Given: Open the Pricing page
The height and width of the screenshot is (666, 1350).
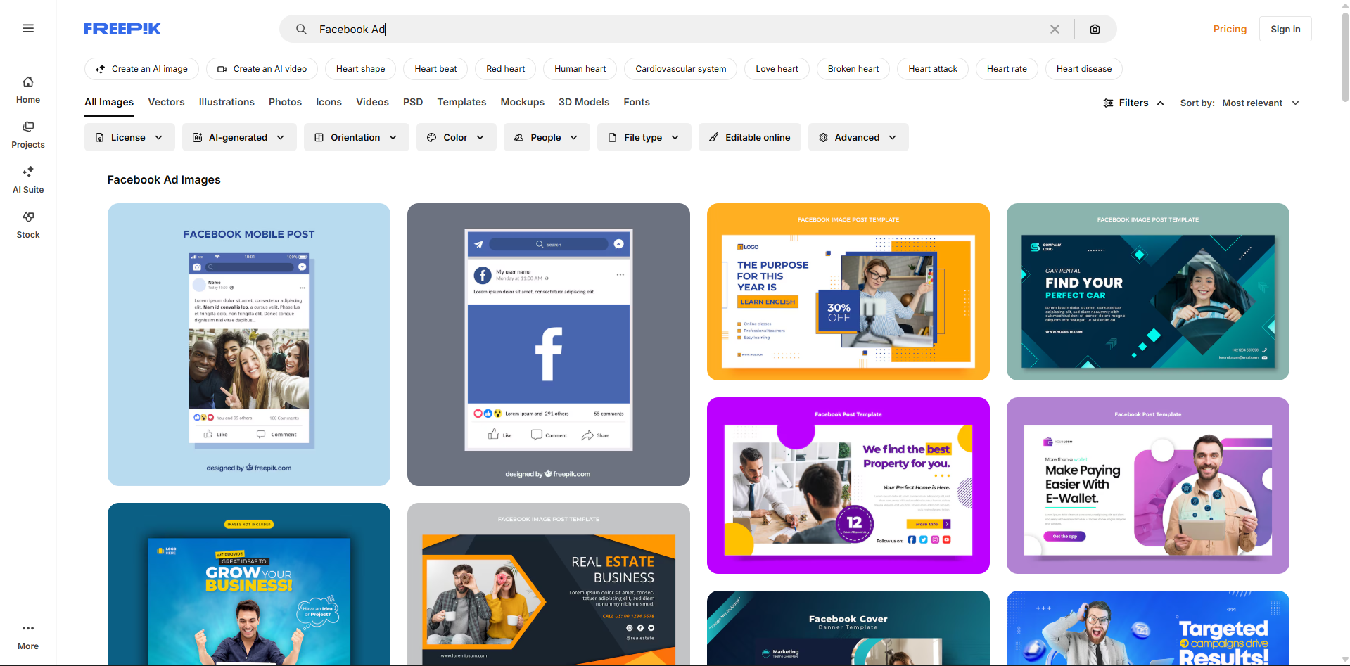Looking at the screenshot, I should click(x=1229, y=29).
